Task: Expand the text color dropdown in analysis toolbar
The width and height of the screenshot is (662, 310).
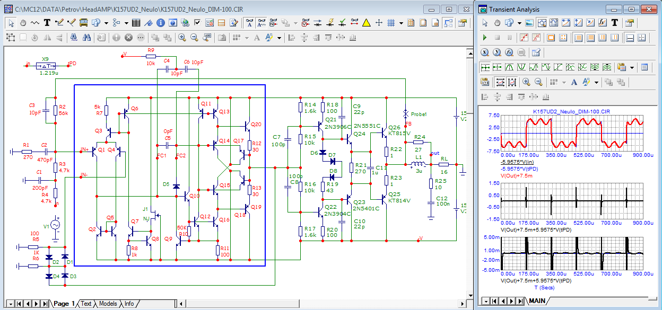Action: [596, 82]
